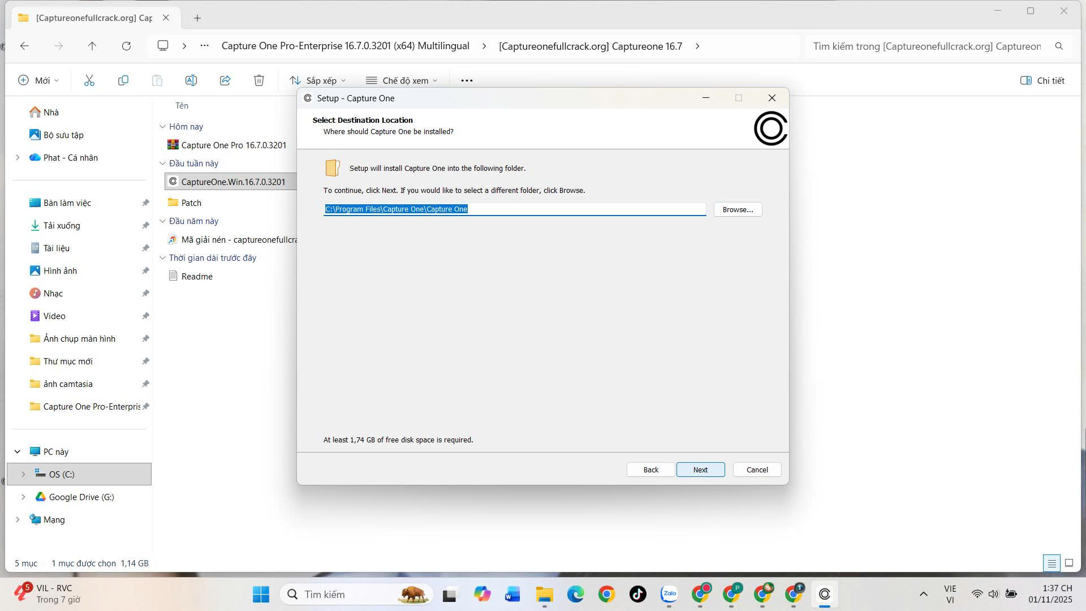Open the Chế độ xem view dropdown
The width and height of the screenshot is (1086, 611).
pyautogui.click(x=402, y=80)
